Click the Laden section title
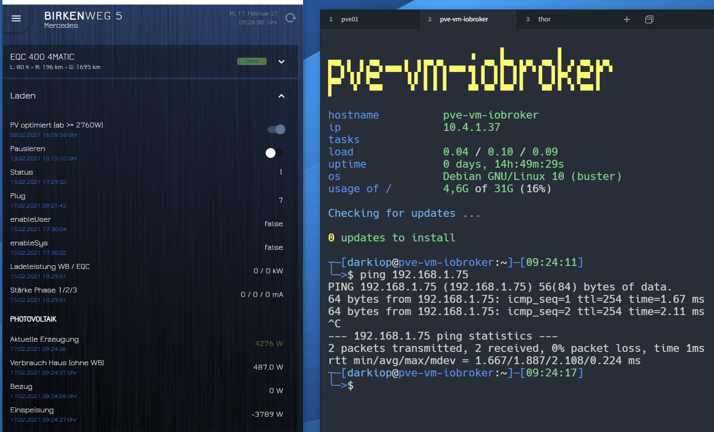 click(23, 96)
